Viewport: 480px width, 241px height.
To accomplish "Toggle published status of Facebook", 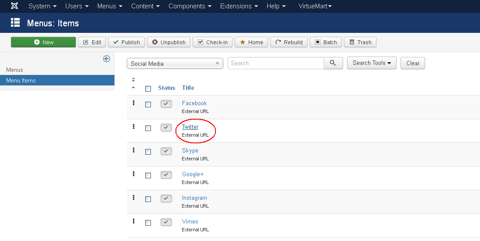I will point(166,104).
